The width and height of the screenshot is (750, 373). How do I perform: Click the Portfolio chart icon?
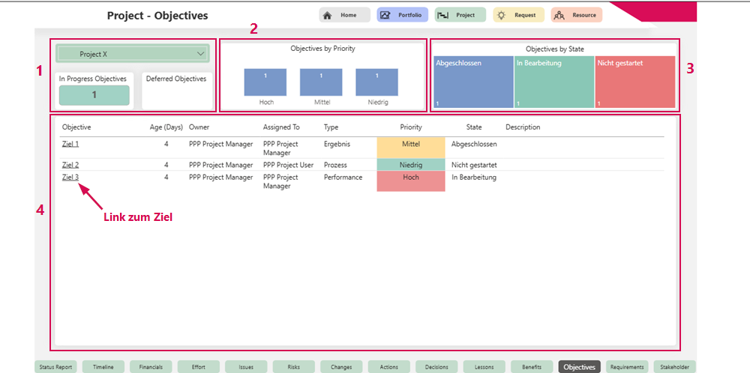385,15
